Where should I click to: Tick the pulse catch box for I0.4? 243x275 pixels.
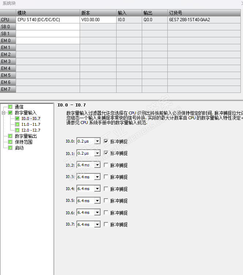point(106,189)
